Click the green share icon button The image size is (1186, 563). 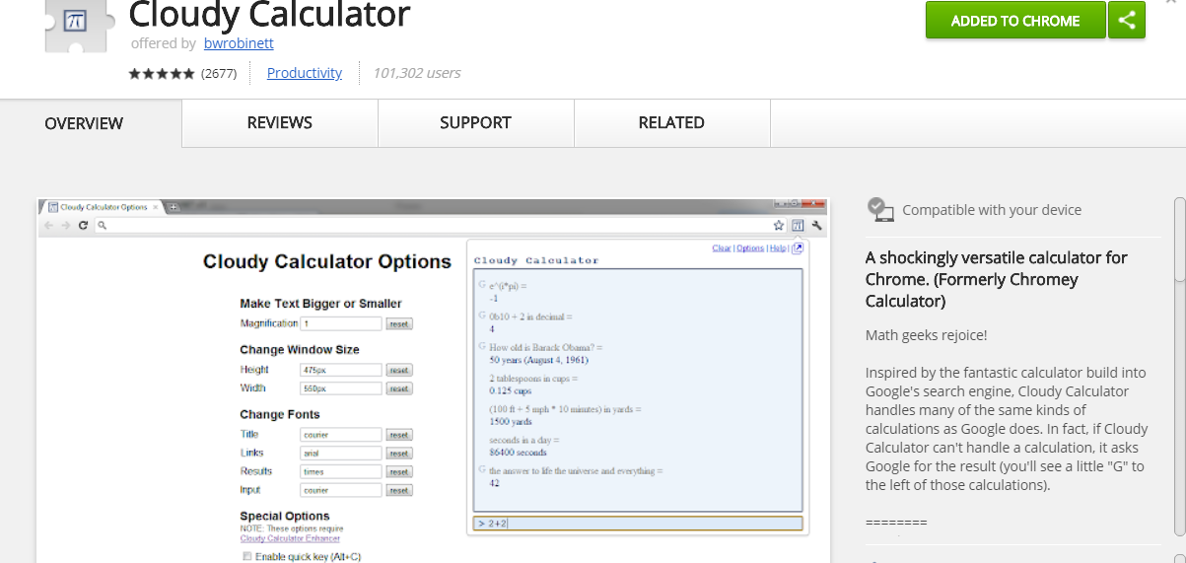pyautogui.click(x=1127, y=21)
